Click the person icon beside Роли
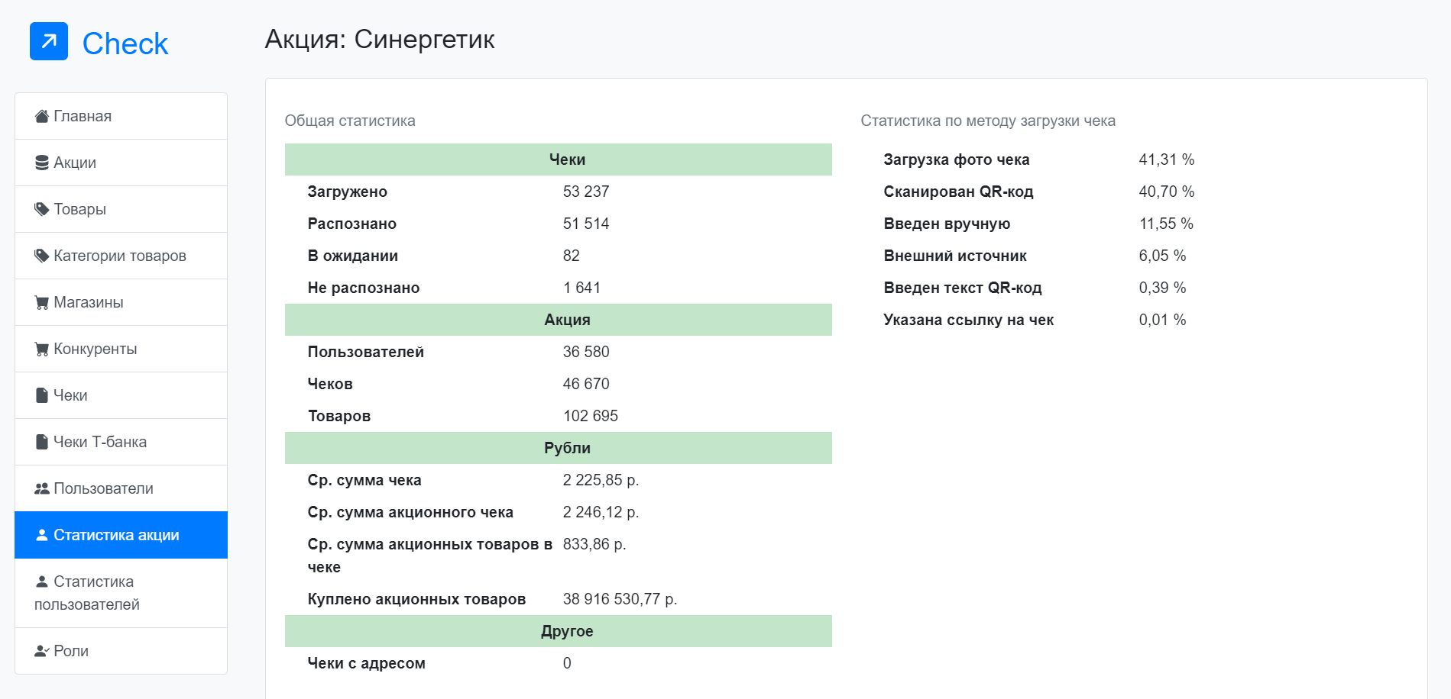Image resolution: width=1451 pixels, height=699 pixels. tap(42, 651)
